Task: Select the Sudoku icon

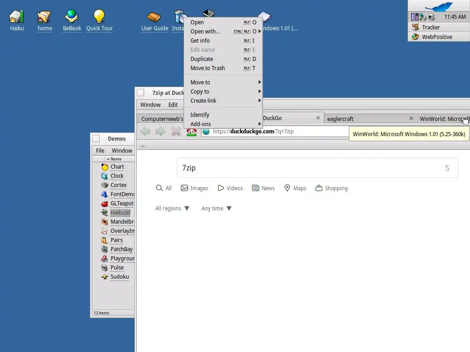Action: (x=105, y=277)
